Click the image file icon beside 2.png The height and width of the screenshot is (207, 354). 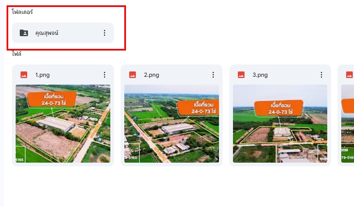tap(133, 75)
